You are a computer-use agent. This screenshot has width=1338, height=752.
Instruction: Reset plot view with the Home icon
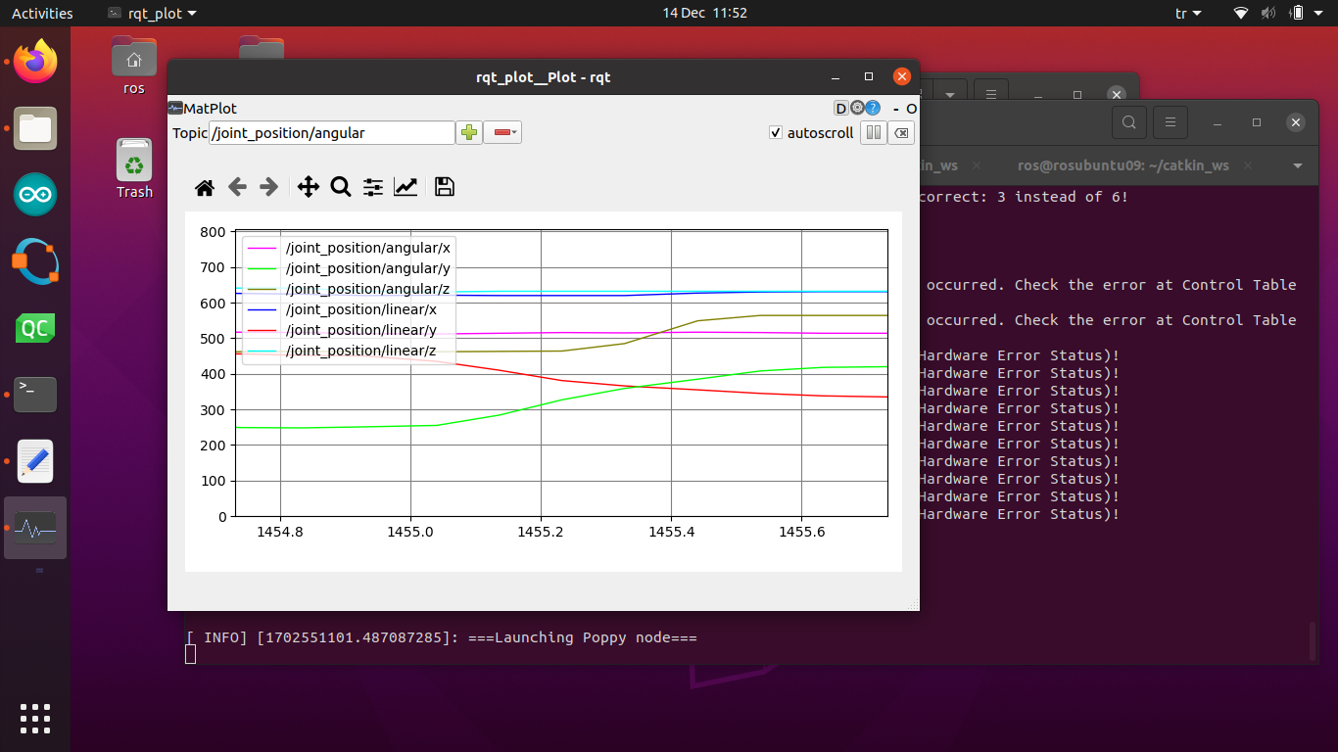click(205, 187)
